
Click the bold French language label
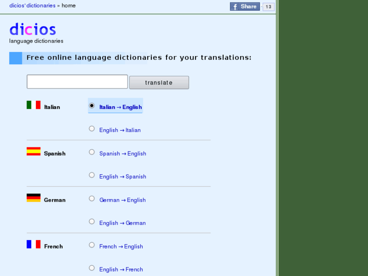[54, 247]
